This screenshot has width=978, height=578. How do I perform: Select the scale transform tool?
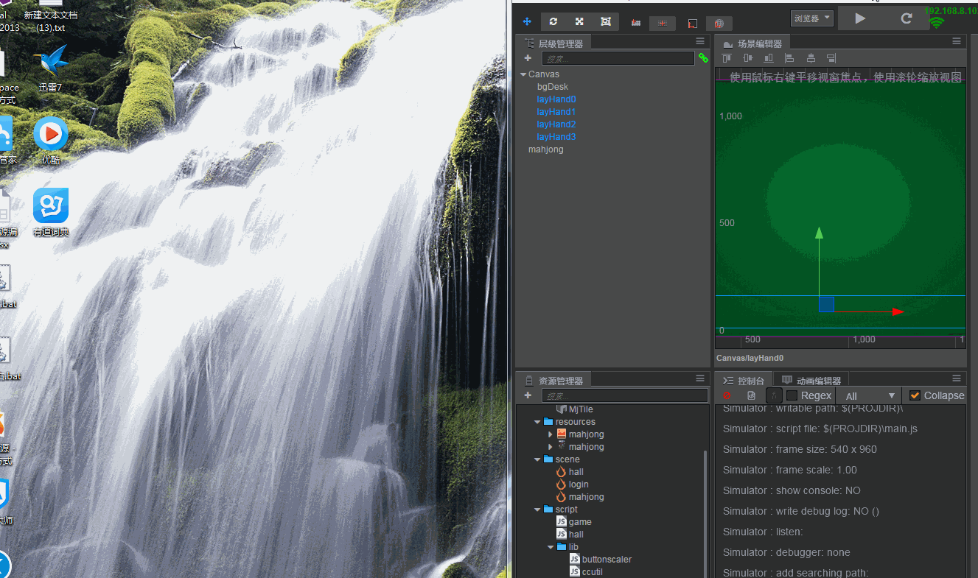(579, 21)
